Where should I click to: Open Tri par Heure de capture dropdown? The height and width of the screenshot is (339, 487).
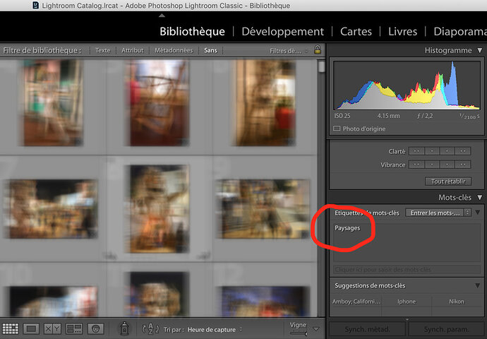pyautogui.click(x=215, y=329)
